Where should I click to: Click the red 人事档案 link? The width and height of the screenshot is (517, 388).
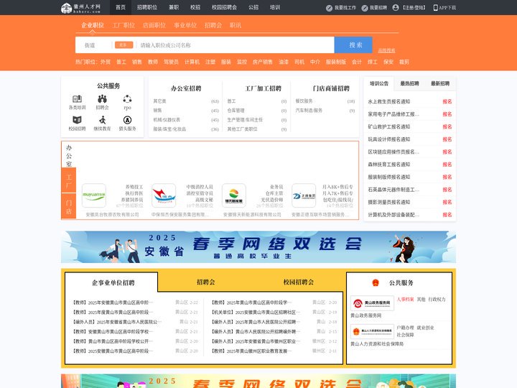point(405,299)
